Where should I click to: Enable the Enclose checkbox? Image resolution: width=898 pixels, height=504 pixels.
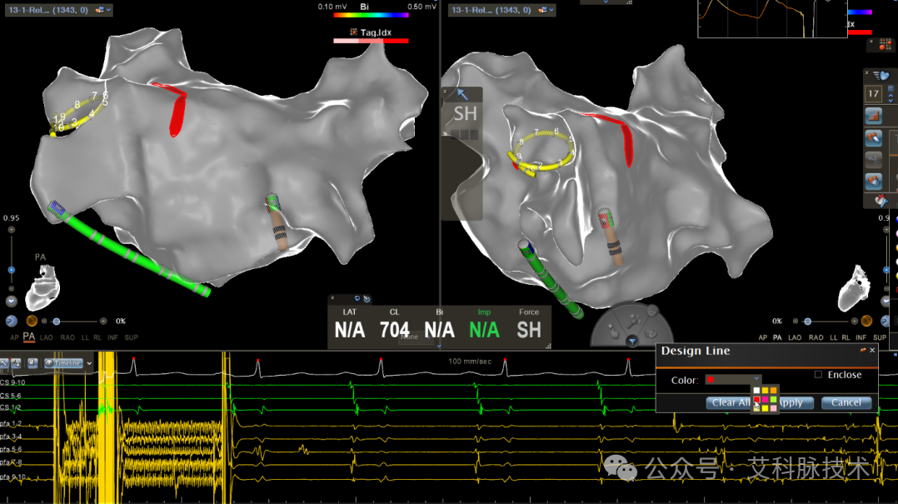(818, 375)
